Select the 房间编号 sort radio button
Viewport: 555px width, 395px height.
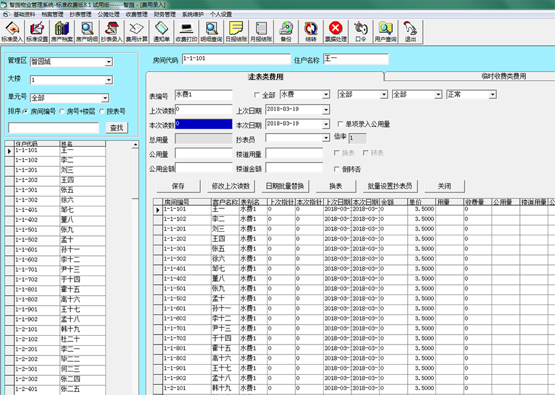pos(25,112)
